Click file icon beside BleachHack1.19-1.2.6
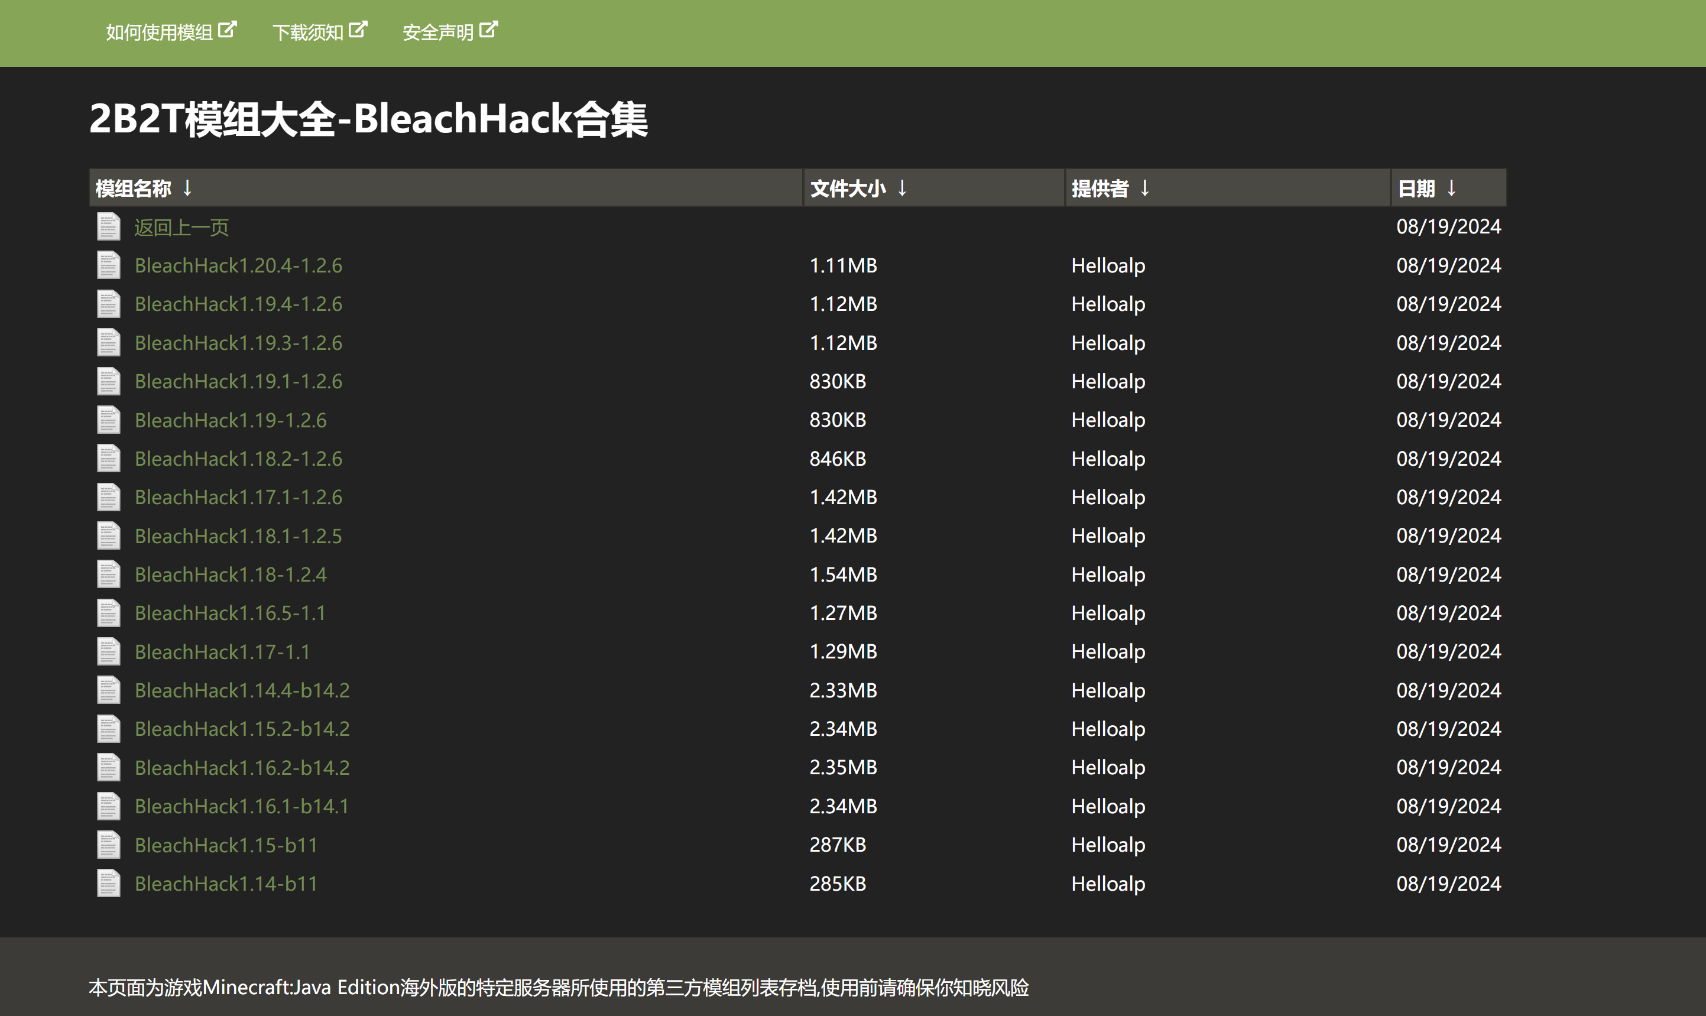The height and width of the screenshot is (1016, 1706). 108,420
